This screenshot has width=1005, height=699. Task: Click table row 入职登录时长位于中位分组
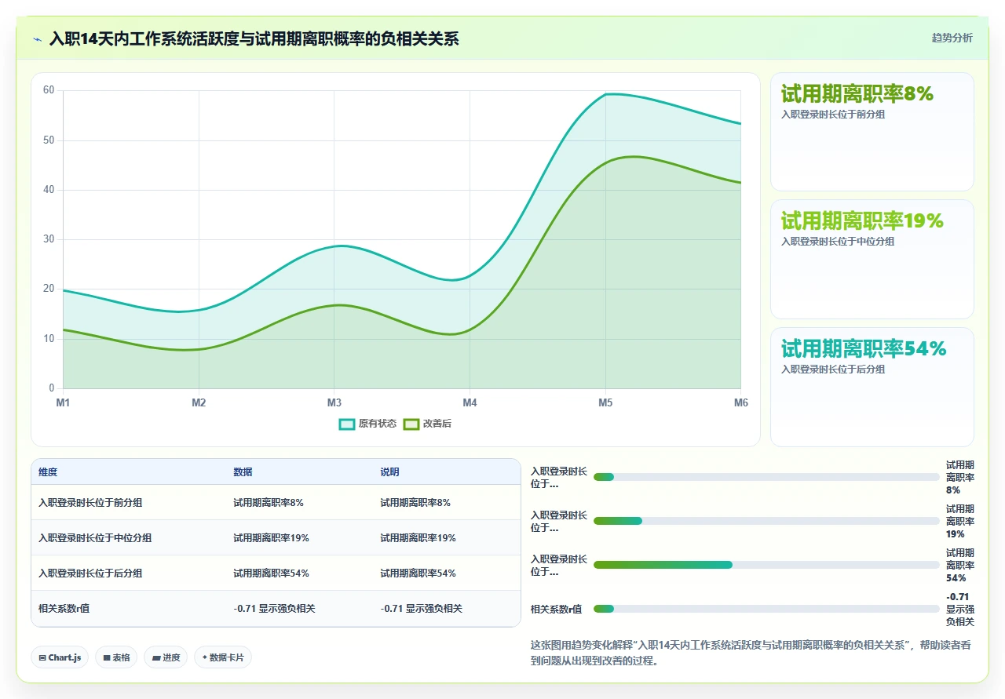[x=276, y=537]
